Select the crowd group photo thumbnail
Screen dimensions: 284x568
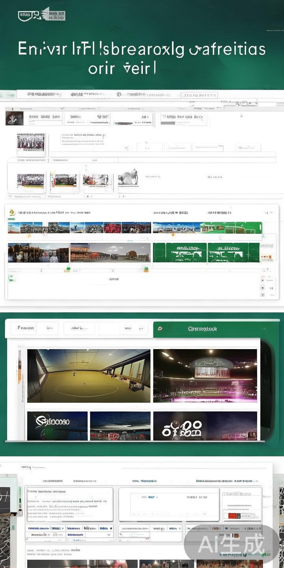(31, 142)
